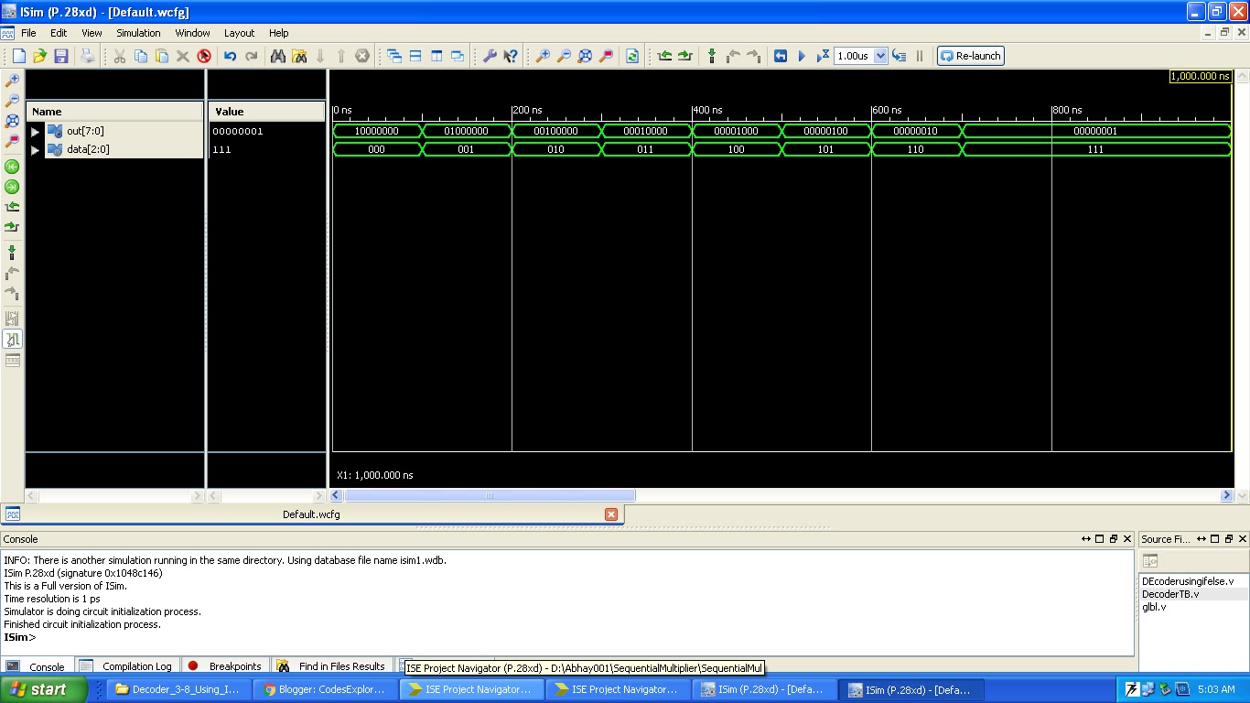1250x703 pixels.
Task: Open the simulation time dropdown showing 1.00us
Action: (880, 56)
